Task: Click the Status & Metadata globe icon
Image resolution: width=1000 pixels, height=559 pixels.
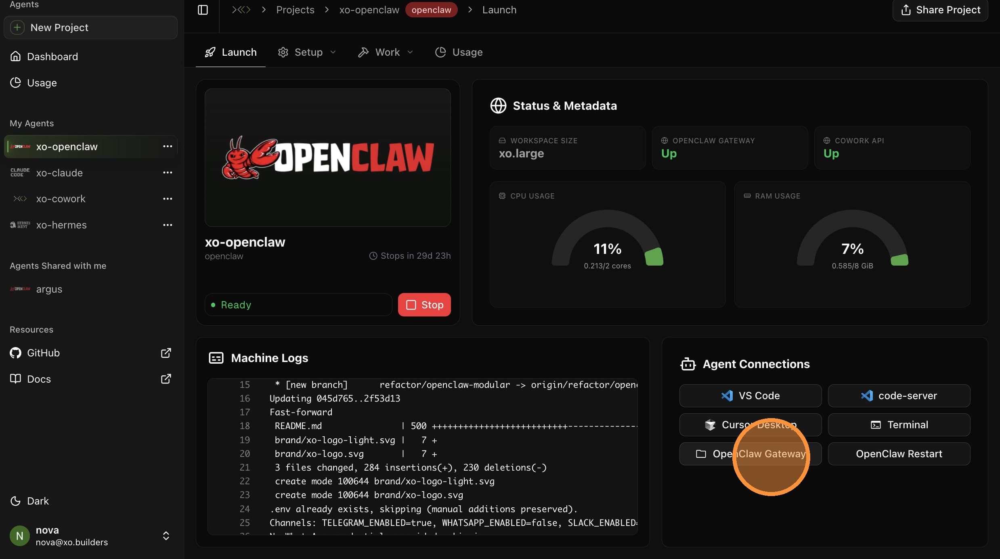Action: pos(498,105)
